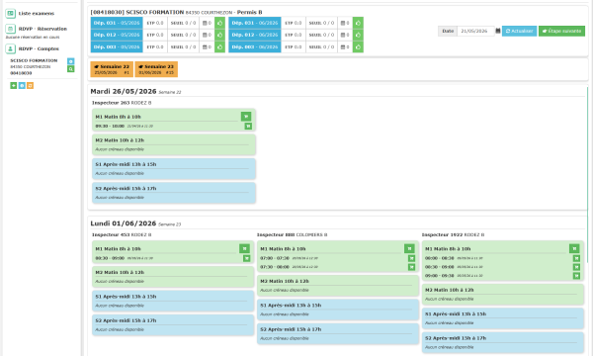Click the green plus icon under accounts
The image size is (593, 356).
[13, 86]
